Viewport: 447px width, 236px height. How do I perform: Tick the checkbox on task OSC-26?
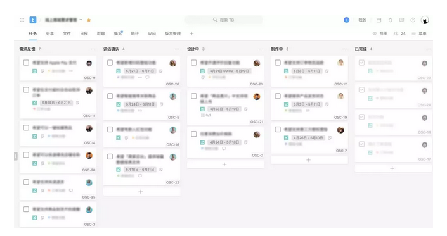point(110,63)
